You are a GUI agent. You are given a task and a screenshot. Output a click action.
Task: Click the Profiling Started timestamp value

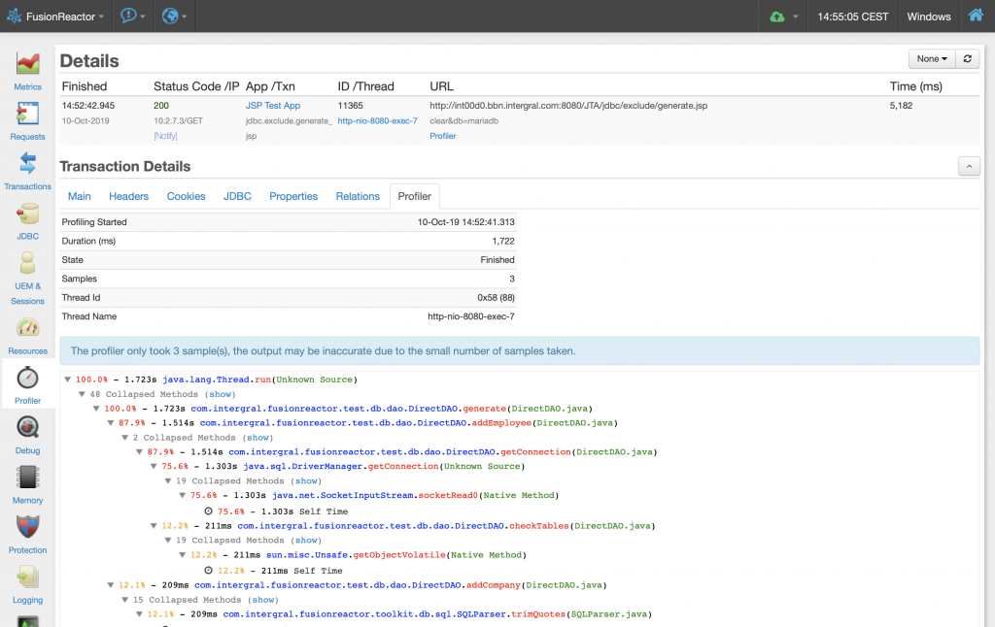click(x=466, y=222)
